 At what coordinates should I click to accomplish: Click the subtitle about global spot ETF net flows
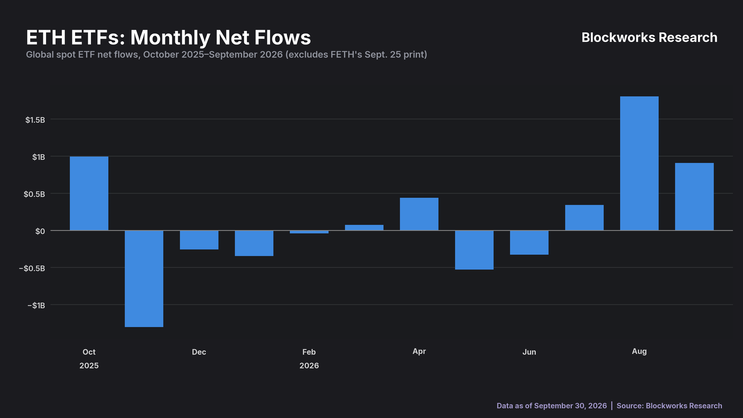(x=226, y=55)
